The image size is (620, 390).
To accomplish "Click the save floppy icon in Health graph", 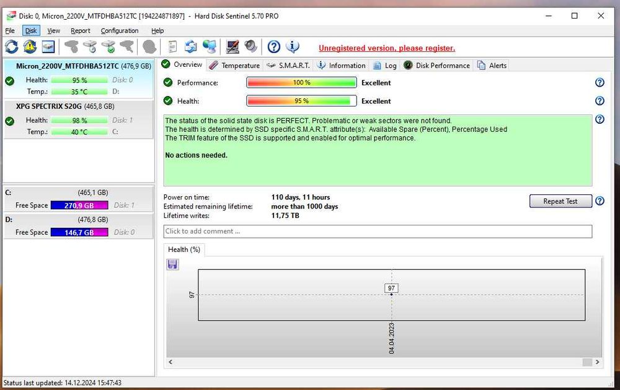I will (172, 264).
